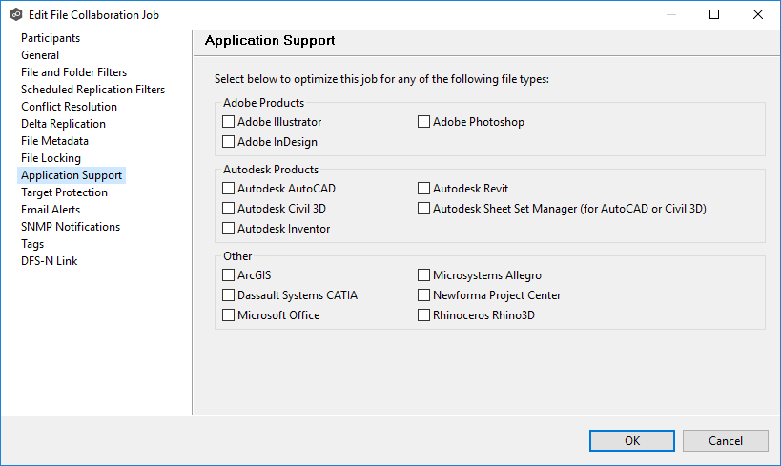Check the Adobe Photoshop option

pyautogui.click(x=424, y=122)
